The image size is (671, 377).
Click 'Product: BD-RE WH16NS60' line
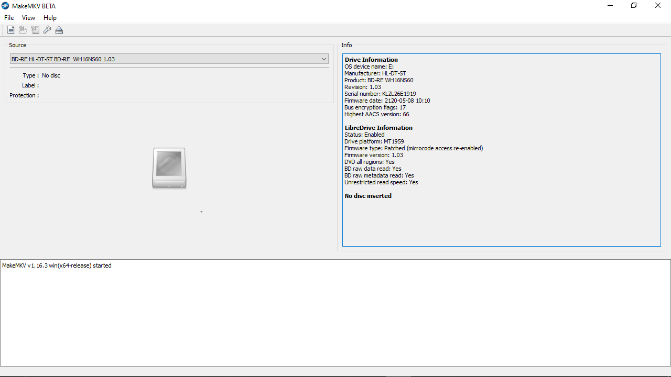click(379, 80)
